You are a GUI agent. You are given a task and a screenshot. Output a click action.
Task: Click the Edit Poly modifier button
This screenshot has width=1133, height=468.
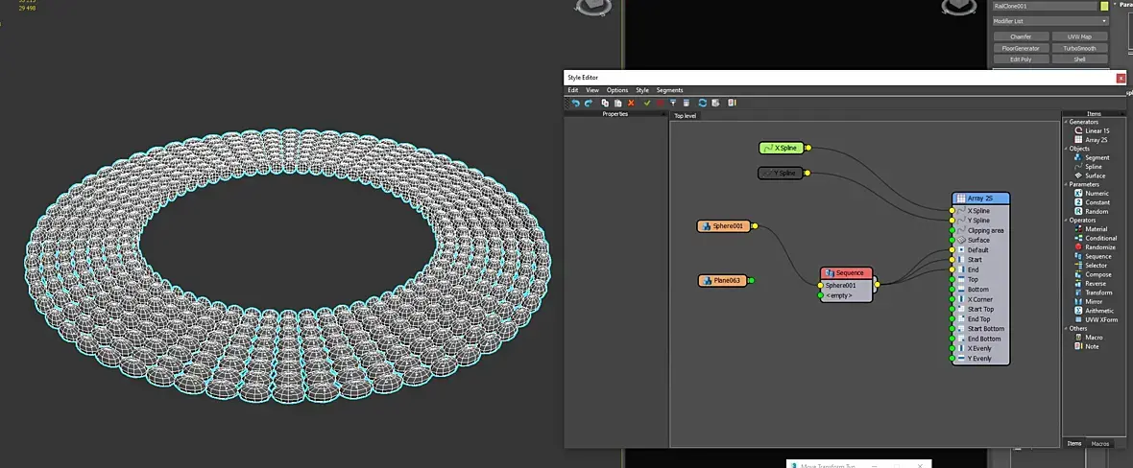[1021, 59]
